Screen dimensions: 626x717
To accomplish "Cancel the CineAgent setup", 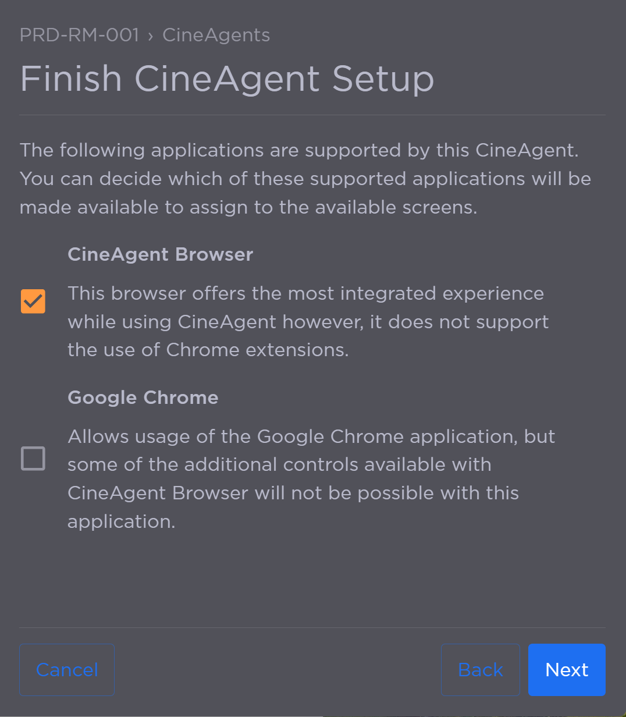I will tap(66, 669).
